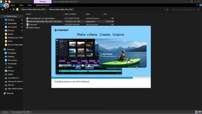This screenshot has width=202, height=114.
Task: Open the Home ribbon tab
Action: [x=13, y=5]
